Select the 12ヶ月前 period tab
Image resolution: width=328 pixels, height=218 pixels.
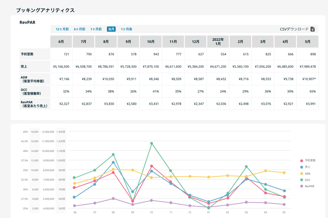[62, 29]
